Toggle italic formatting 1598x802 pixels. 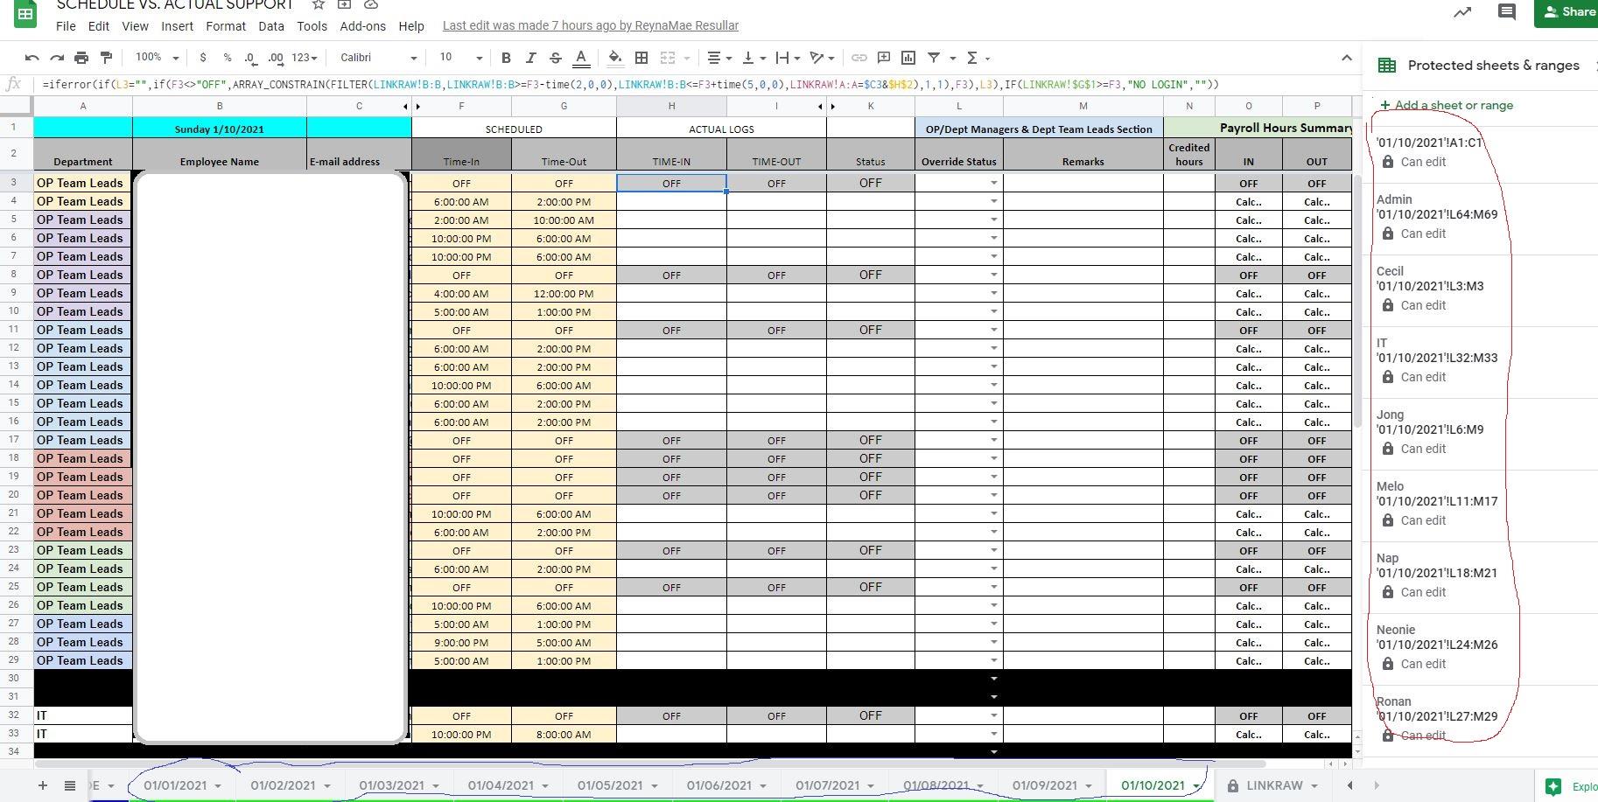click(x=530, y=58)
